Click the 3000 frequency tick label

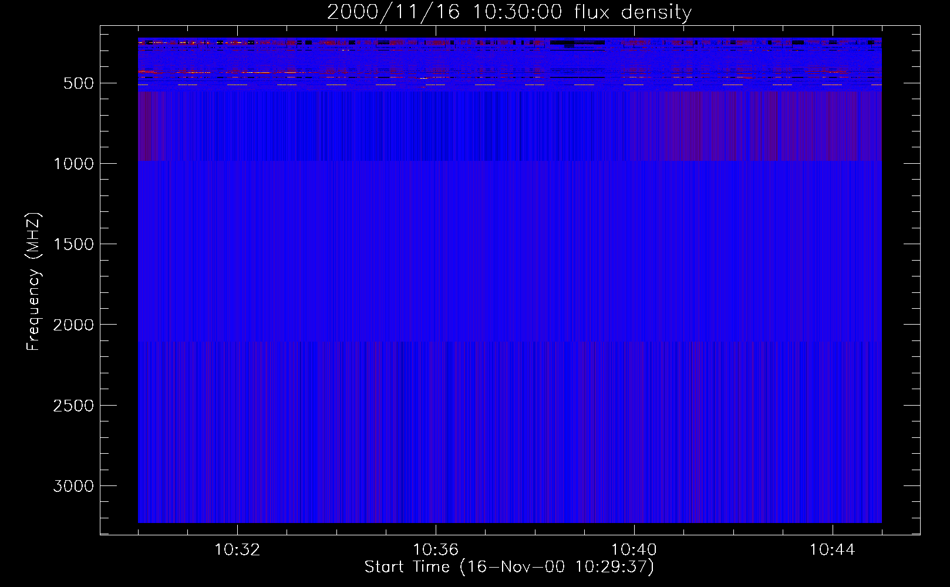point(73,486)
